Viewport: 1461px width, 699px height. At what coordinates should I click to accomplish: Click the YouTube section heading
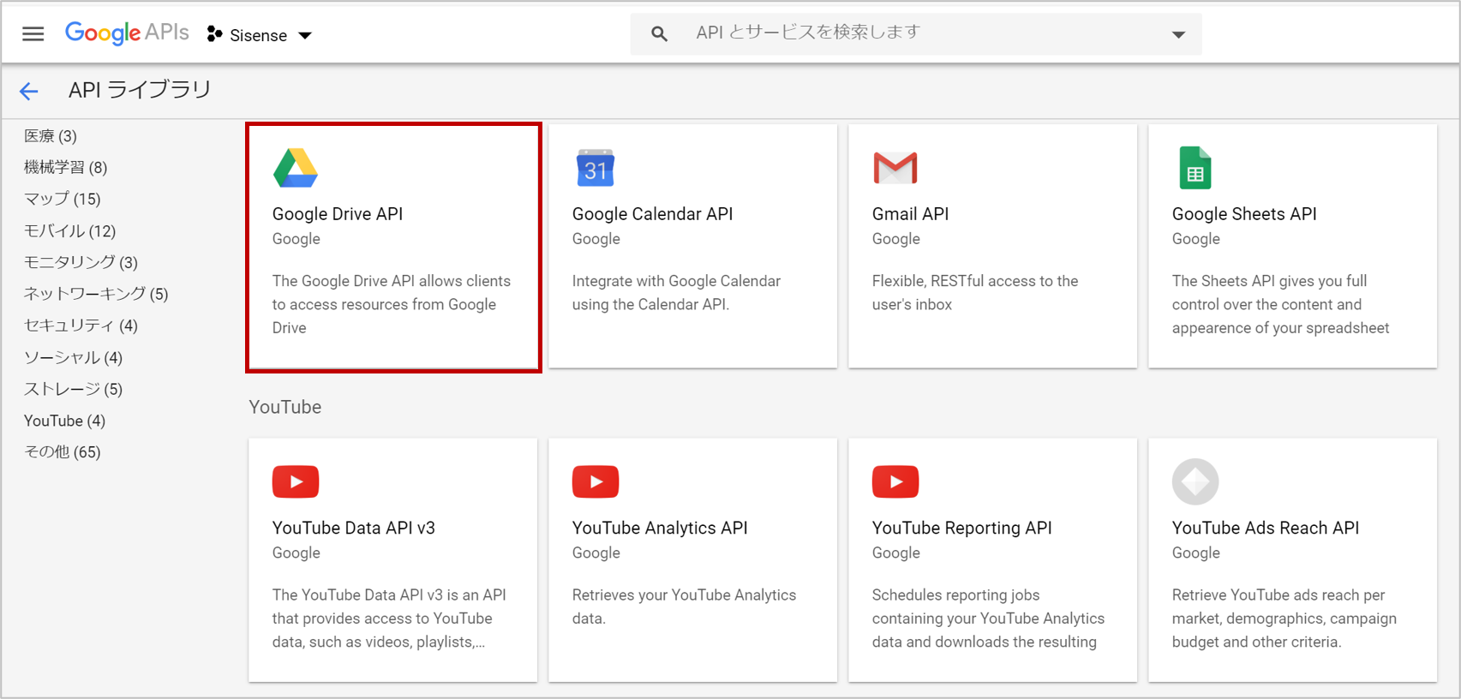point(285,407)
